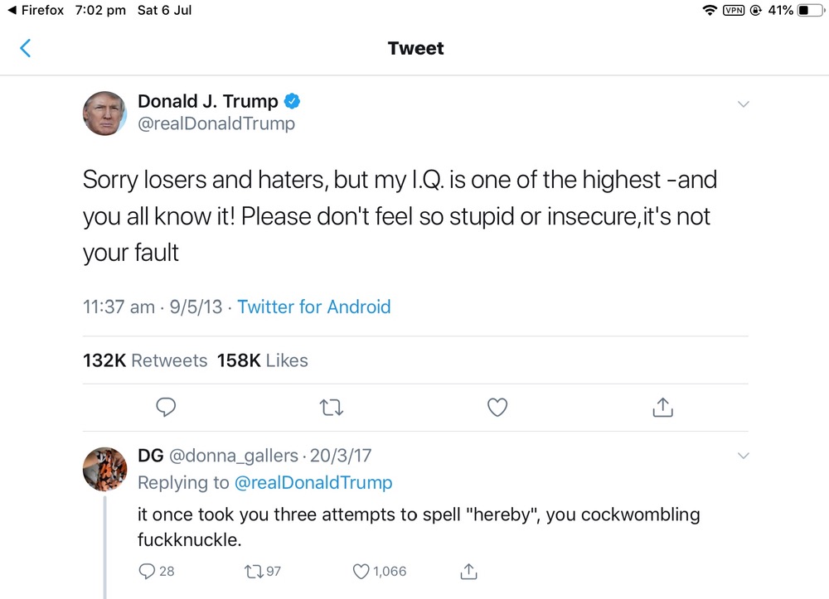Retweet the main tweet
The image size is (829, 599).
[x=332, y=407]
